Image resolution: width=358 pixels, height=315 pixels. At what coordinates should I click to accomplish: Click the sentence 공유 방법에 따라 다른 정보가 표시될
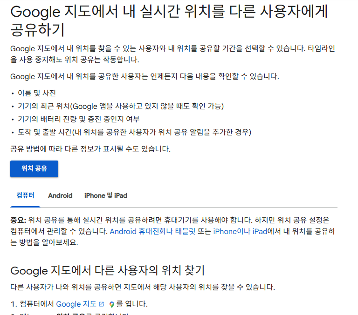pyautogui.click(x=90, y=149)
